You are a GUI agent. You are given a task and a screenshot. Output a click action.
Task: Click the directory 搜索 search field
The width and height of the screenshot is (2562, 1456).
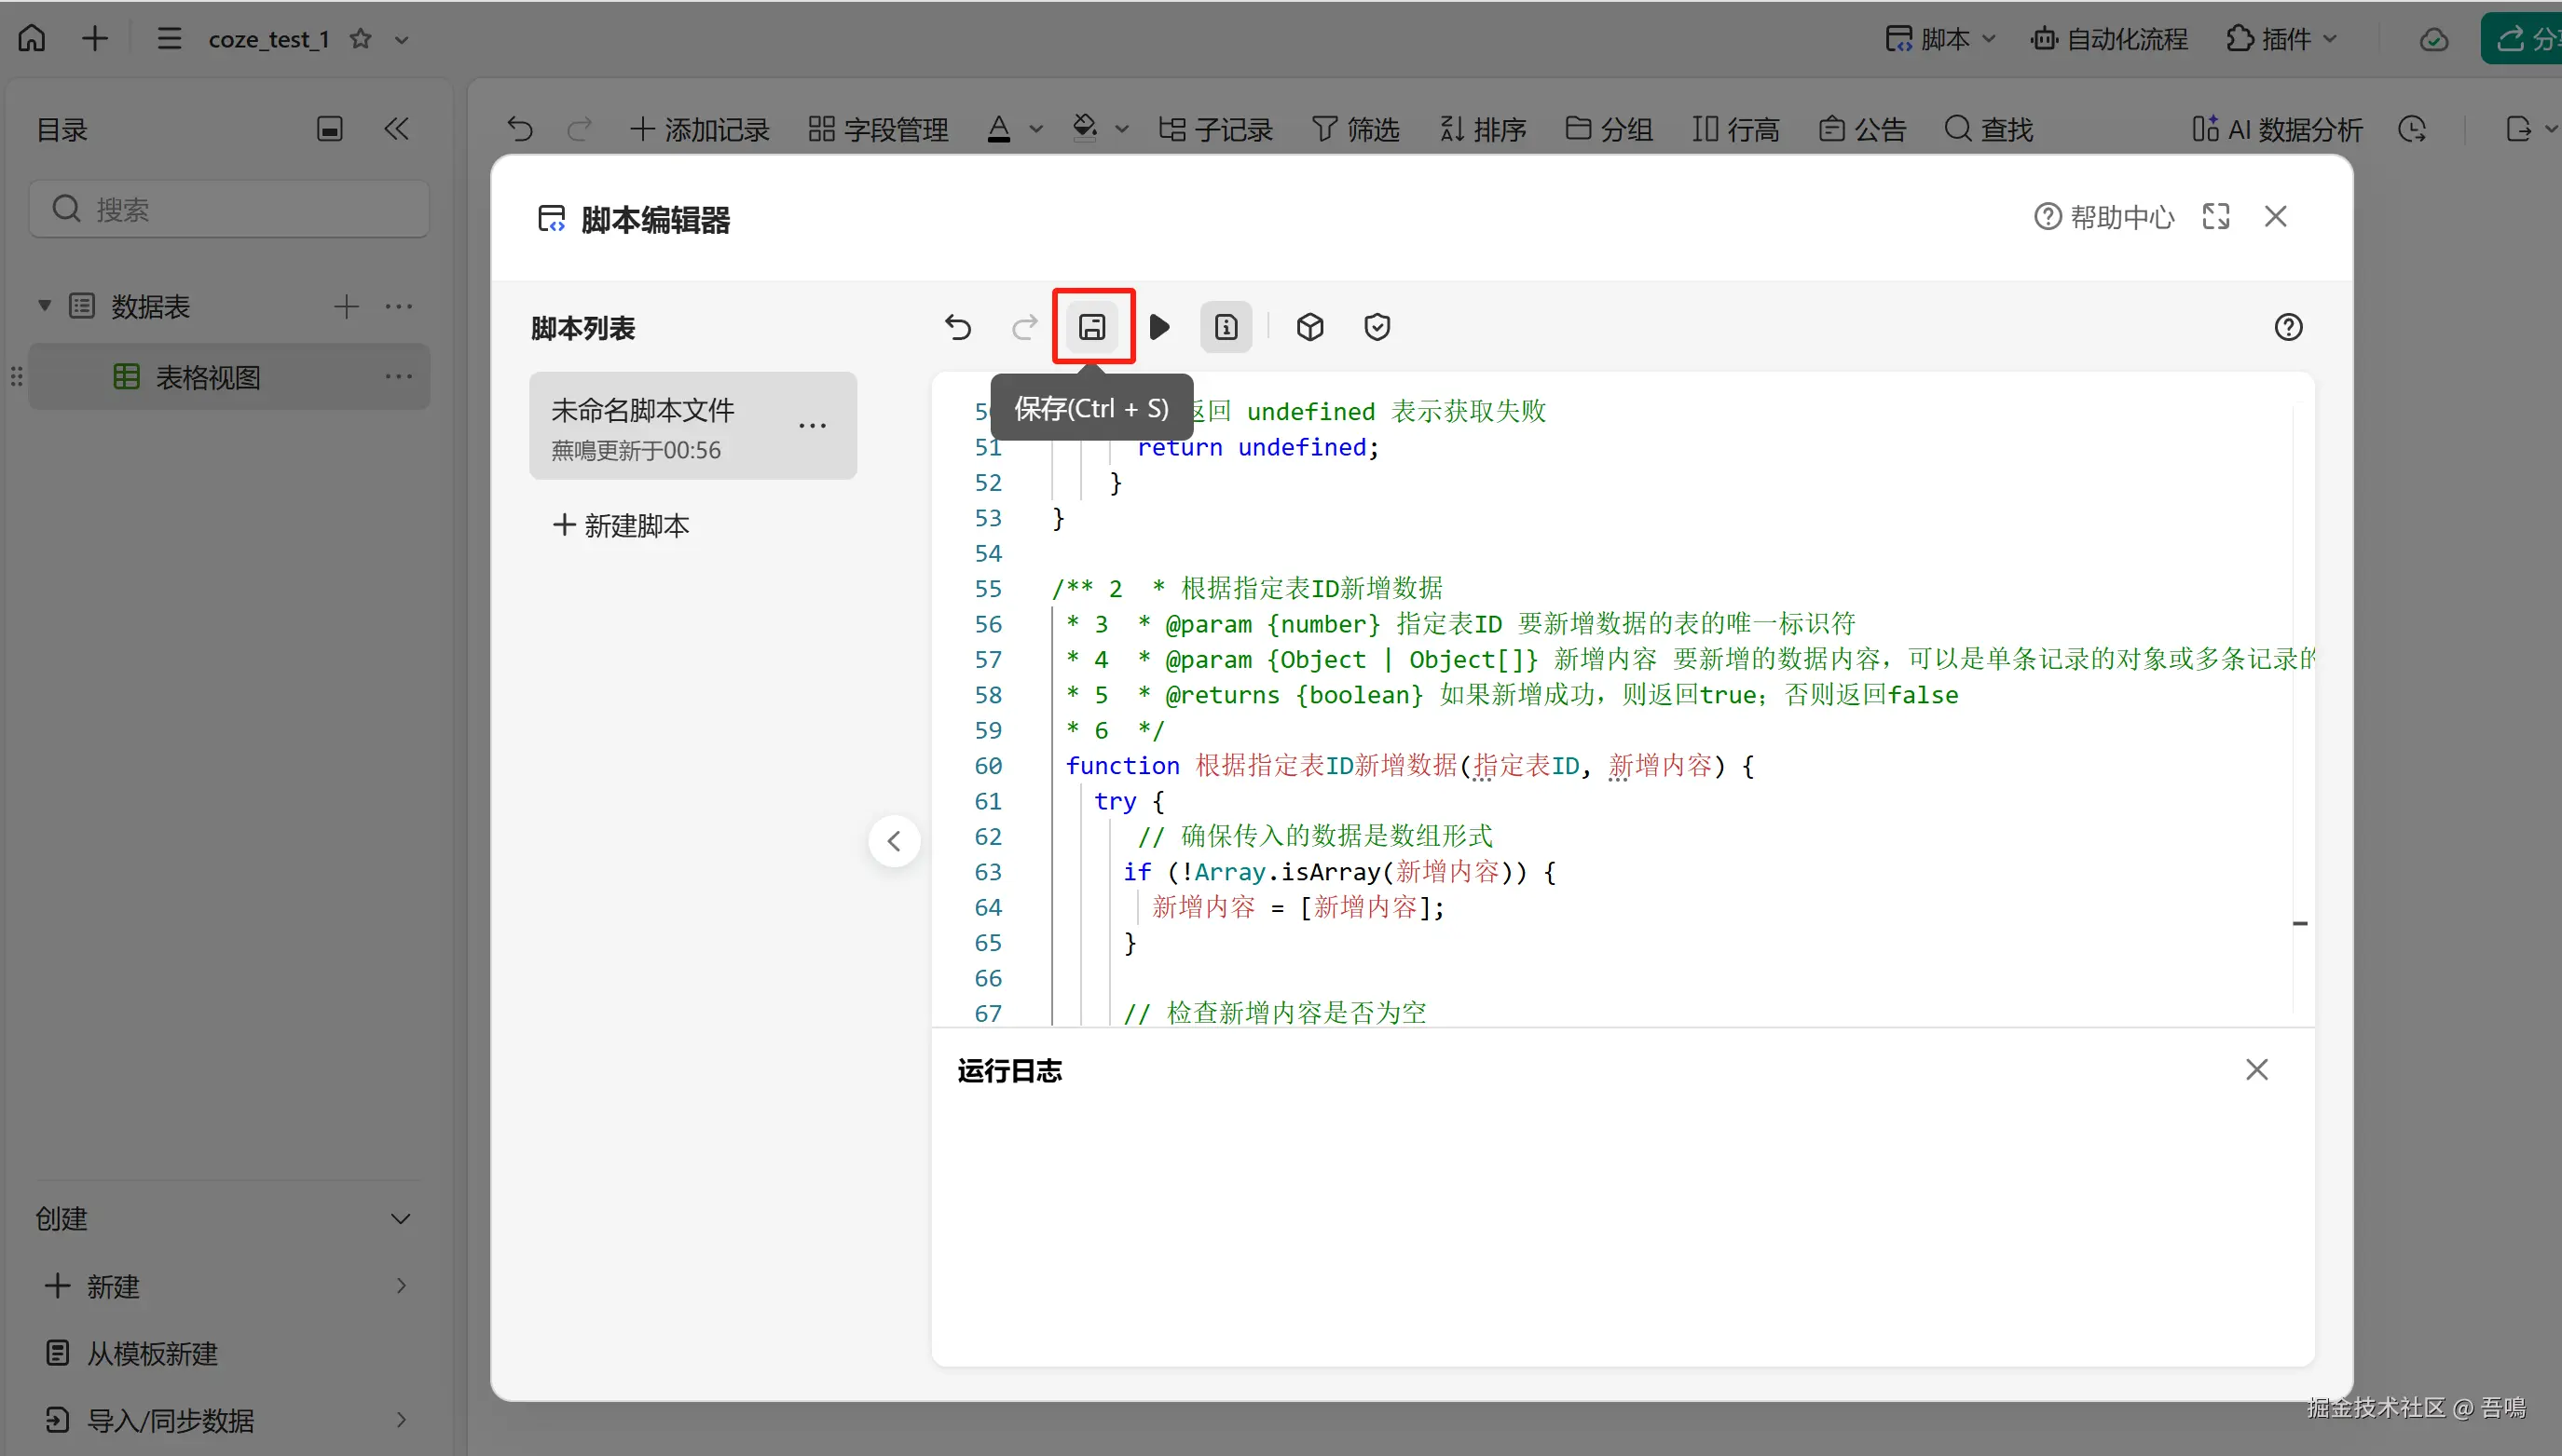click(x=229, y=209)
